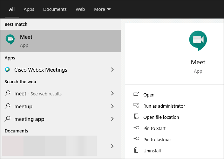Click the Run as administrator shield icon
Image resolution: width=224 pixels, height=159 pixels.
click(136, 106)
